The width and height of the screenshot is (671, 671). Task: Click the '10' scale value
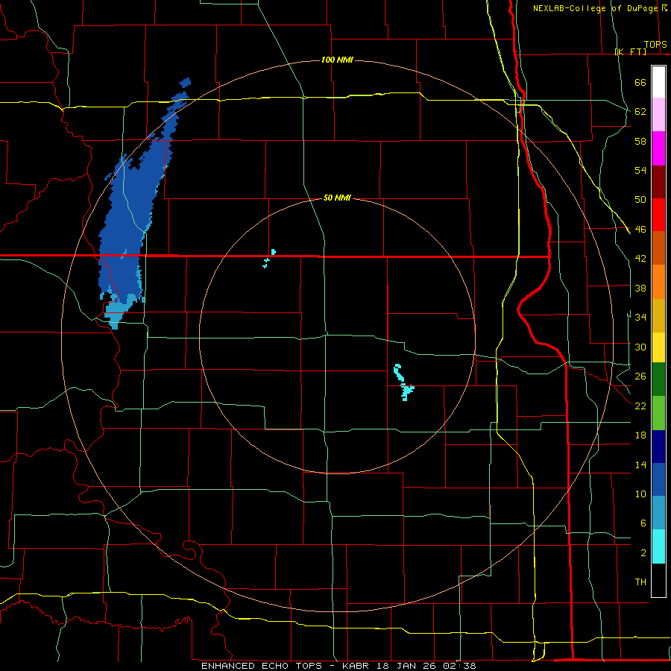pyautogui.click(x=640, y=494)
